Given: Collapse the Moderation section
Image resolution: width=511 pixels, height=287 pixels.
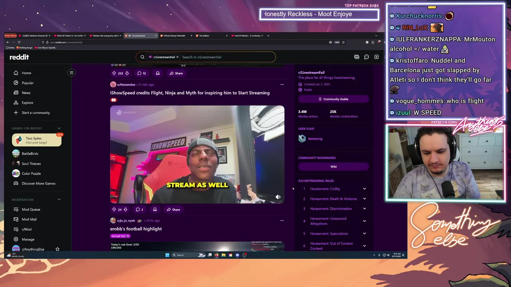Looking at the screenshot, I should pos(59,200).
